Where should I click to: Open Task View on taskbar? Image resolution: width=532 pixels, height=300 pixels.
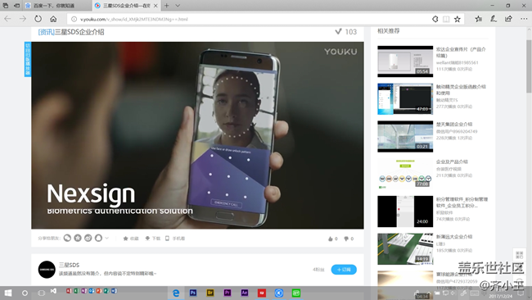[42, 293]
